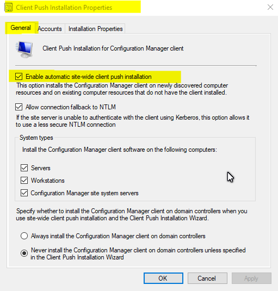Uncheck Allow connection fallback to NTLM

click(x=18, y=107)
